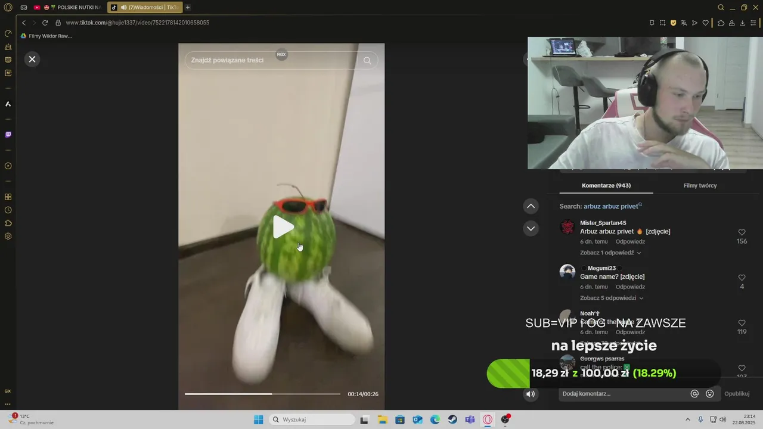Seek on the video progress bar
This screenshot has width=763, height=429.
point(262,394)
